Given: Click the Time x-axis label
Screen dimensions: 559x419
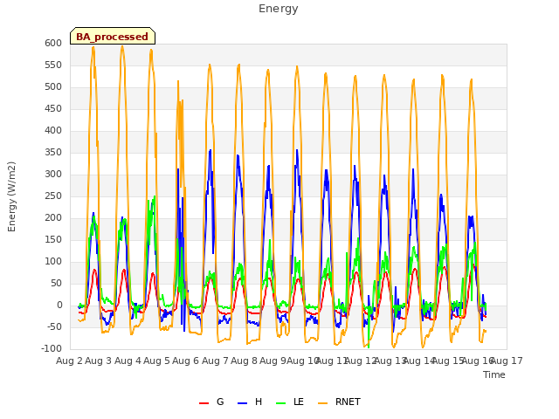Looking at the screenshot, I should [x=494, y=374].
